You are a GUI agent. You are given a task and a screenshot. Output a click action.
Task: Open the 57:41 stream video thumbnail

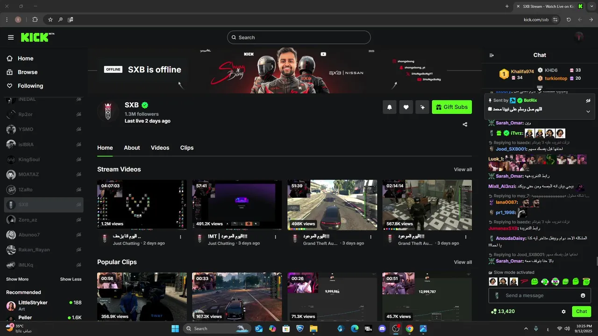(237, 205)
